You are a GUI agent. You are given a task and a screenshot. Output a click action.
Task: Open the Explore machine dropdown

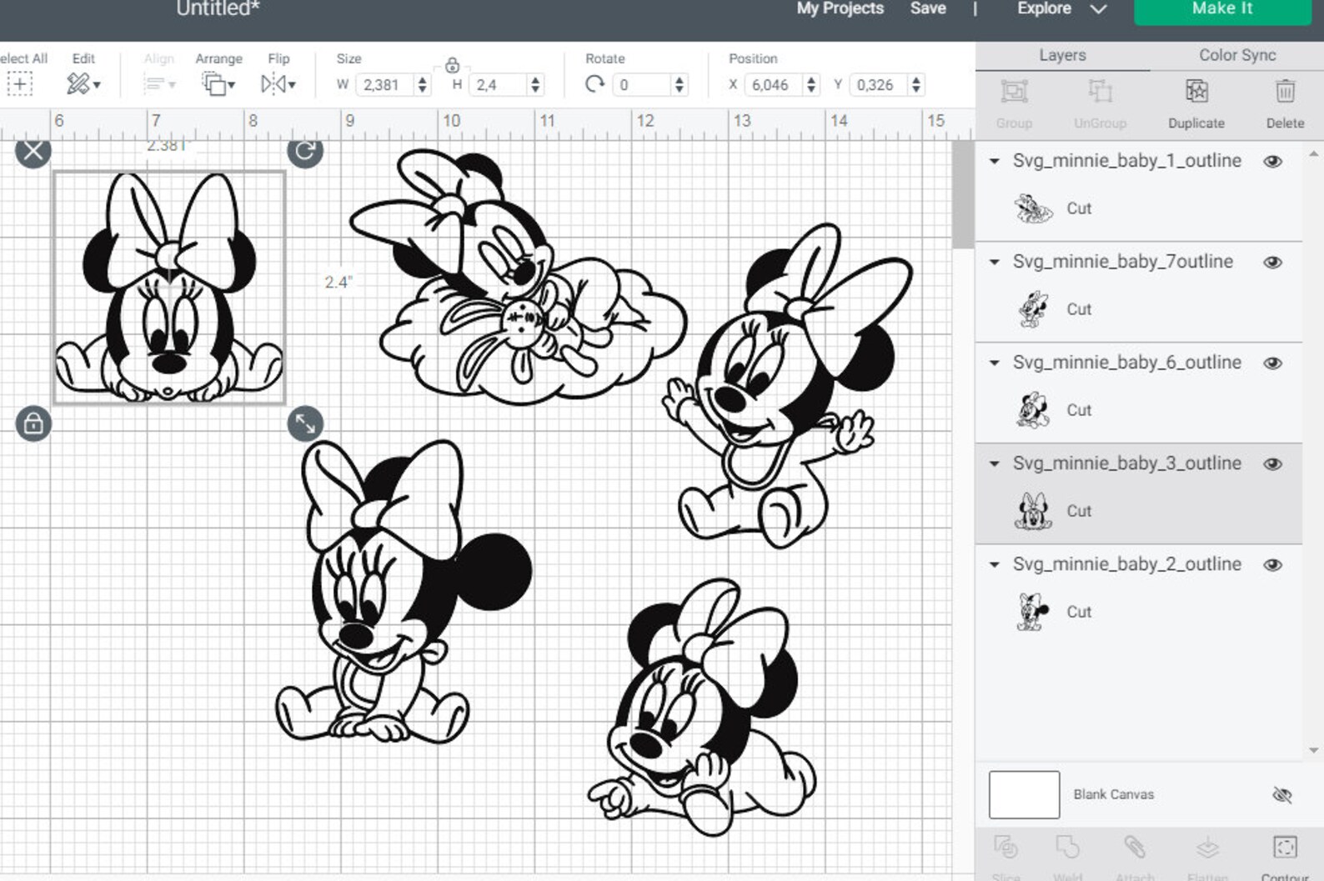[1061, 8]
